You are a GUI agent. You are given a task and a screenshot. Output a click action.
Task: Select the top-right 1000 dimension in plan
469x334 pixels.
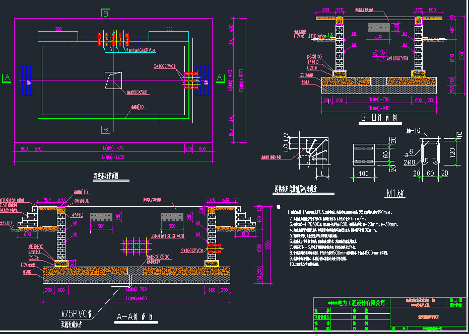click(169, 29)
